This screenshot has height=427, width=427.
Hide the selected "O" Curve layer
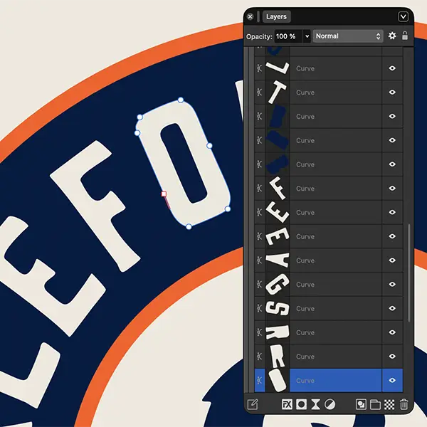(x=392, y=380)
